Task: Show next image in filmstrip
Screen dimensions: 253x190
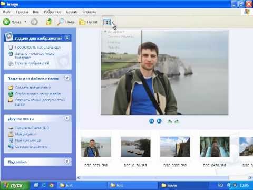Action: (x=159, y=121)
